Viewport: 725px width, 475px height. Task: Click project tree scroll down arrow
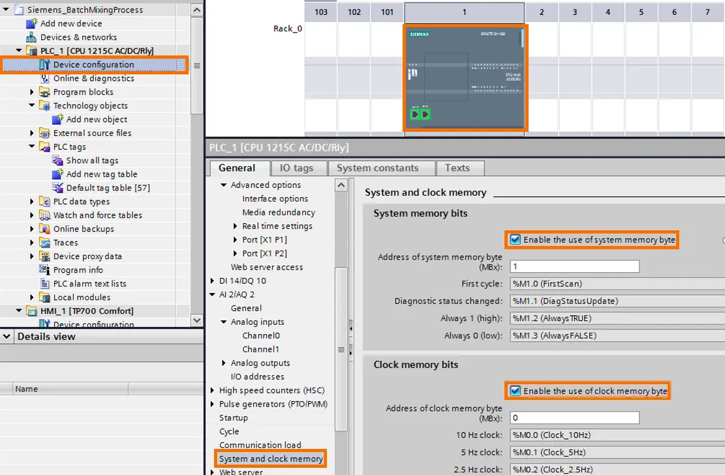196,320
